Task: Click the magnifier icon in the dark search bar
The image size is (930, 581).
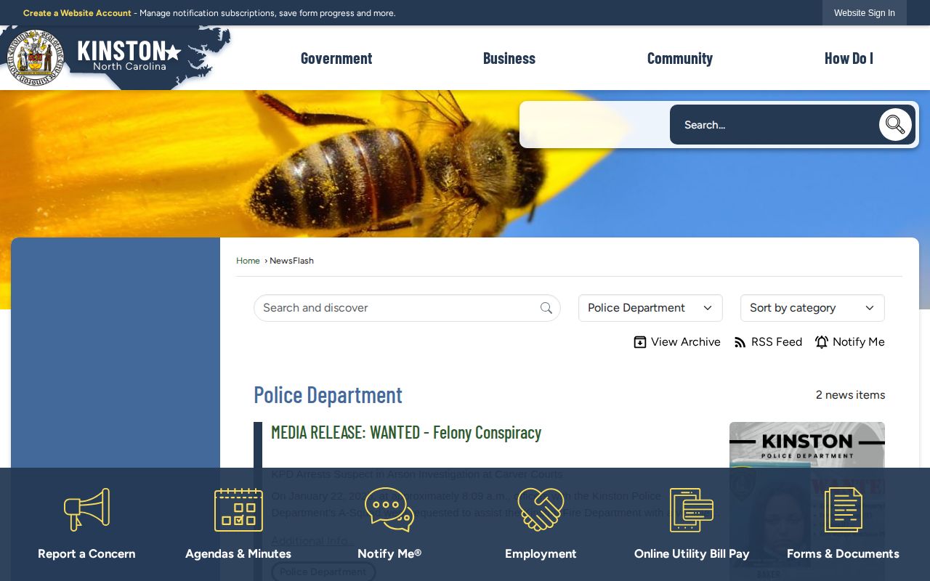Action: 895,125
